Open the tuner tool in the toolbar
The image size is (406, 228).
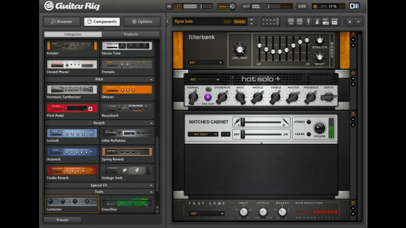coord(308,21)
